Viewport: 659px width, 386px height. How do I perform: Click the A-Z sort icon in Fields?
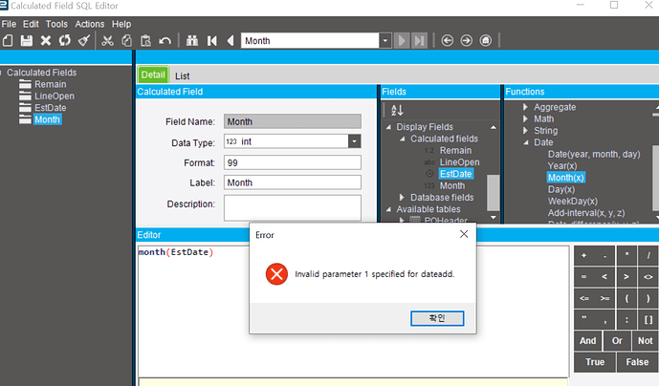[397, 111]
